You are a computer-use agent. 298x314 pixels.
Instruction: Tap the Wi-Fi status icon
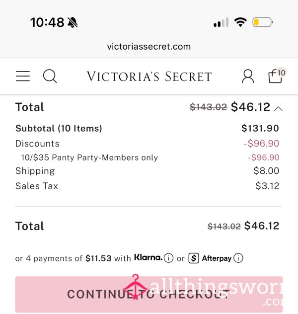click(240, 22)
